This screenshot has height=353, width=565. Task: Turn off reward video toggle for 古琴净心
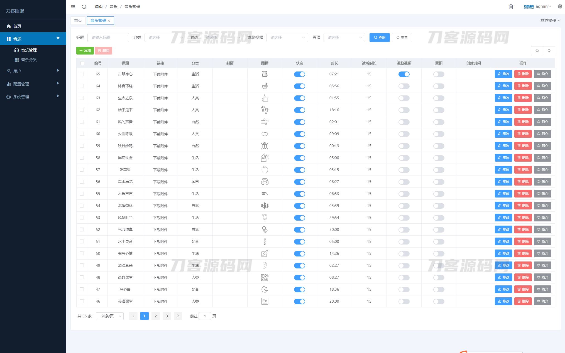point(404,74)
